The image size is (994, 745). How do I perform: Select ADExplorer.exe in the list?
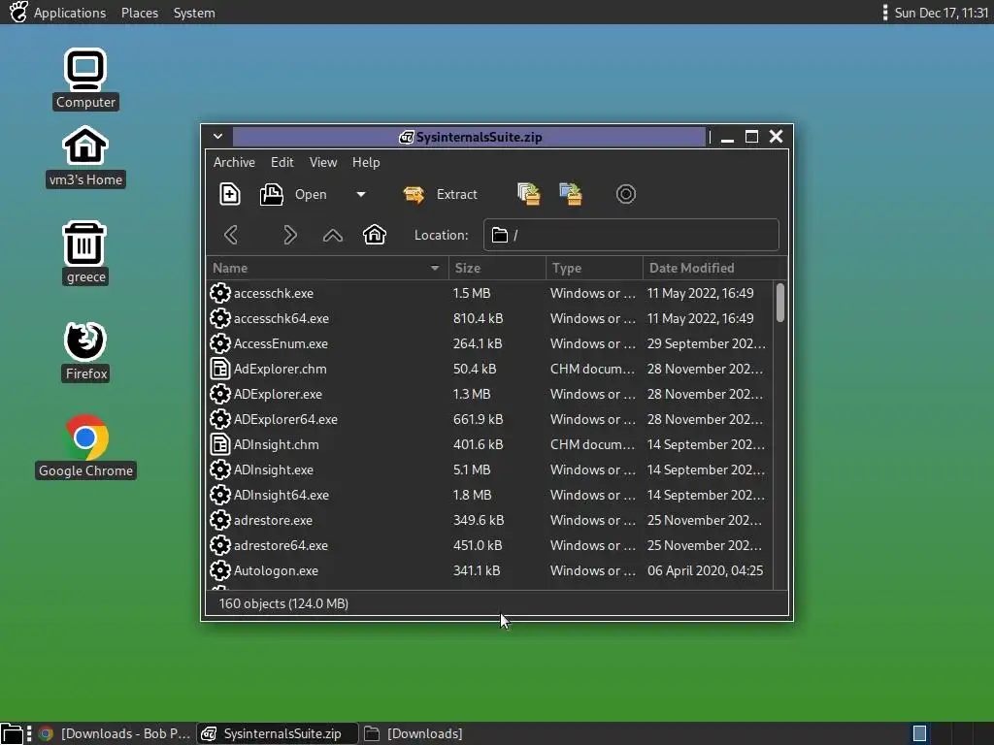(489, 394)
